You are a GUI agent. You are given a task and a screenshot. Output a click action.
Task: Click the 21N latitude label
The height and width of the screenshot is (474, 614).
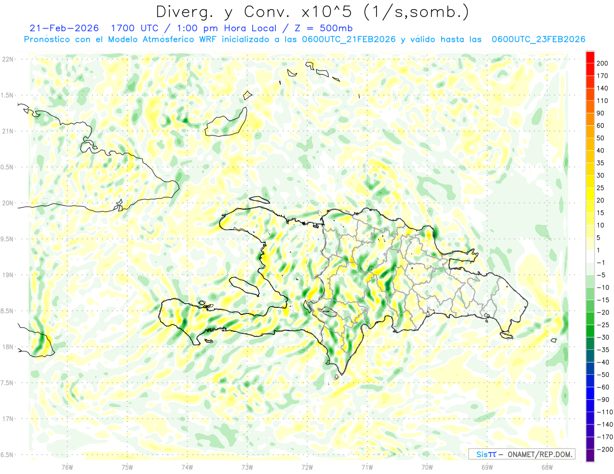8,131
